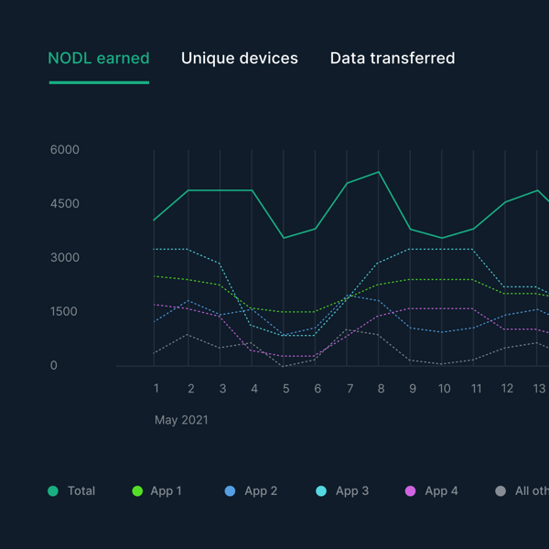Click the App 4 purple legend dot
The height and width of the screenshot is (549, 549).
[x=410, y=491]
